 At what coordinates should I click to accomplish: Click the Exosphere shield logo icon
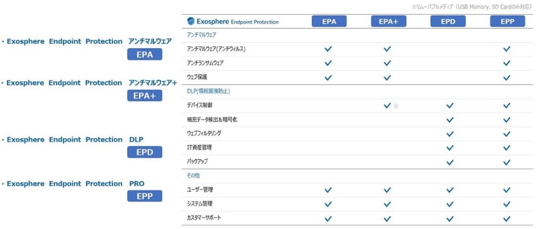pyautogui.click(x=191, y=21)
